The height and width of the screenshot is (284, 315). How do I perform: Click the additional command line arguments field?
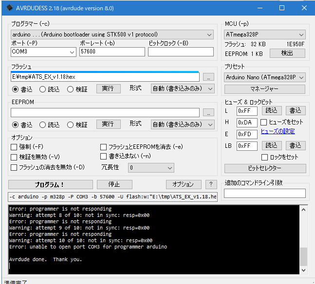(265, 193)
